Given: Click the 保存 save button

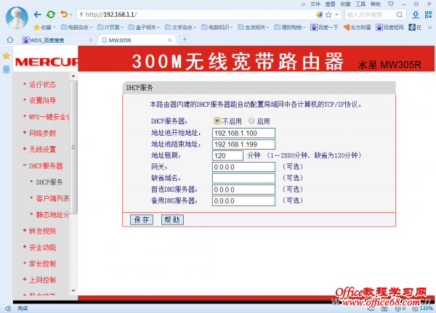Looking at the screenshot, I should 142,220.
